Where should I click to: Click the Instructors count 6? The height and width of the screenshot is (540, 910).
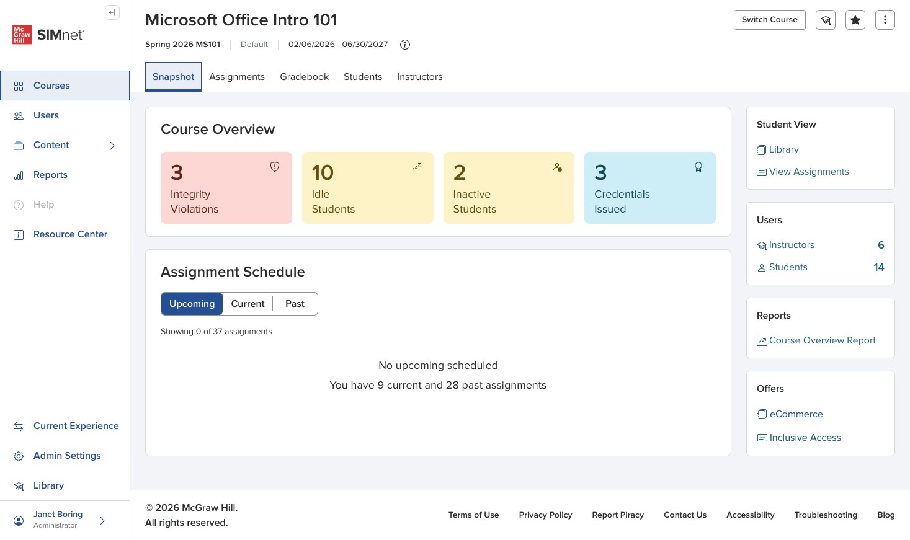(x=881, y=245)
